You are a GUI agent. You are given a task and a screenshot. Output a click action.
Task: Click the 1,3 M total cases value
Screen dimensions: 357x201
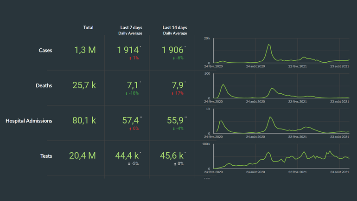point(84,50)
